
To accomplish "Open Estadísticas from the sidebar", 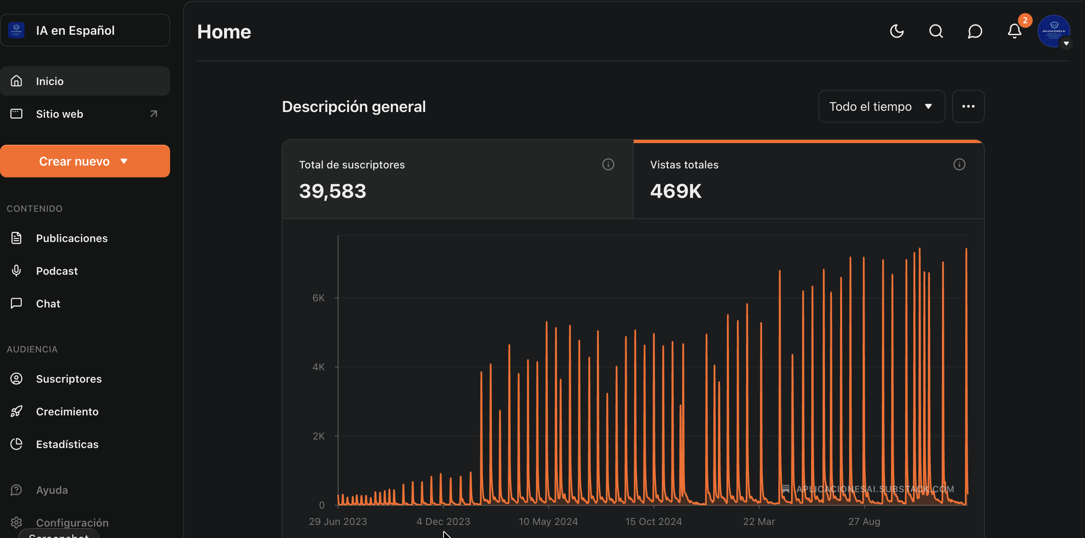I will (67, 444).
